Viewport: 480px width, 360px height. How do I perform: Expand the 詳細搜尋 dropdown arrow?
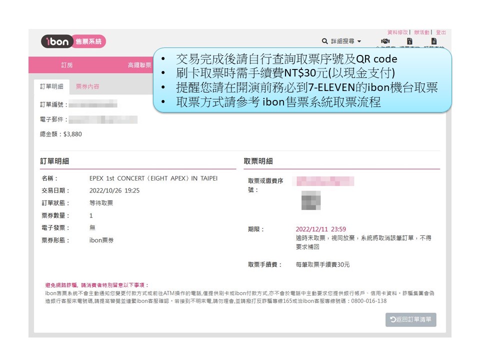pos(359,41)
